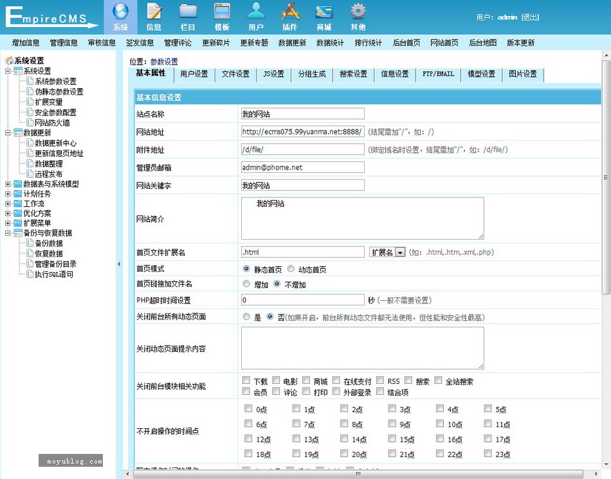Click the vertical scrollbar thumb
This screenshot has width=611, height=479.
tap(606, 177)
